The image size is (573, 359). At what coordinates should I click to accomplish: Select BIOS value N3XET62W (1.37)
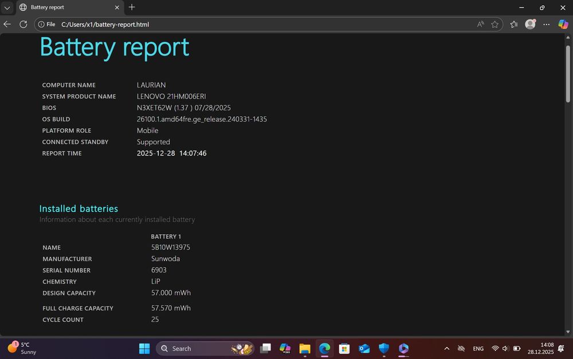184,108
